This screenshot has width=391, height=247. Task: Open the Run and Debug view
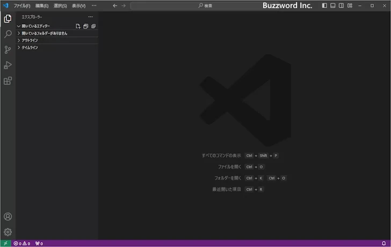[x=8, y=65]
